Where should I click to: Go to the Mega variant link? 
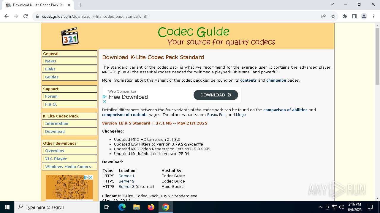pyautogui.click(x=241, y=115)
